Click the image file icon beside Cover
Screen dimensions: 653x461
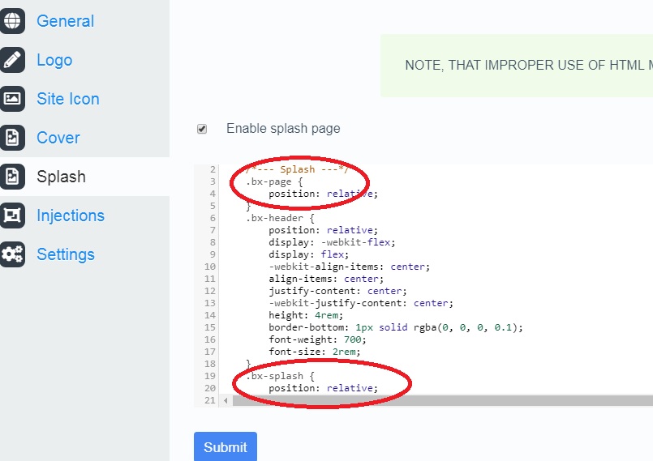pyautogui.click(x=12, y=138)
